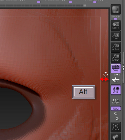
Task: Click the Z Intensity slider handle
Action: (70, 2)
